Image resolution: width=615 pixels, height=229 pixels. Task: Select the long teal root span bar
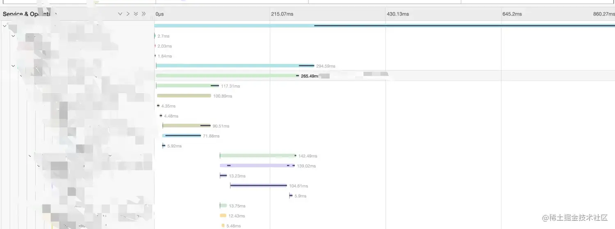click(x=385, y=26)
